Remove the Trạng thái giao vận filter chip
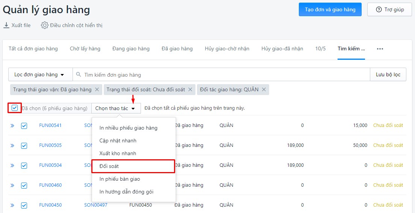 tap(97, 89)
